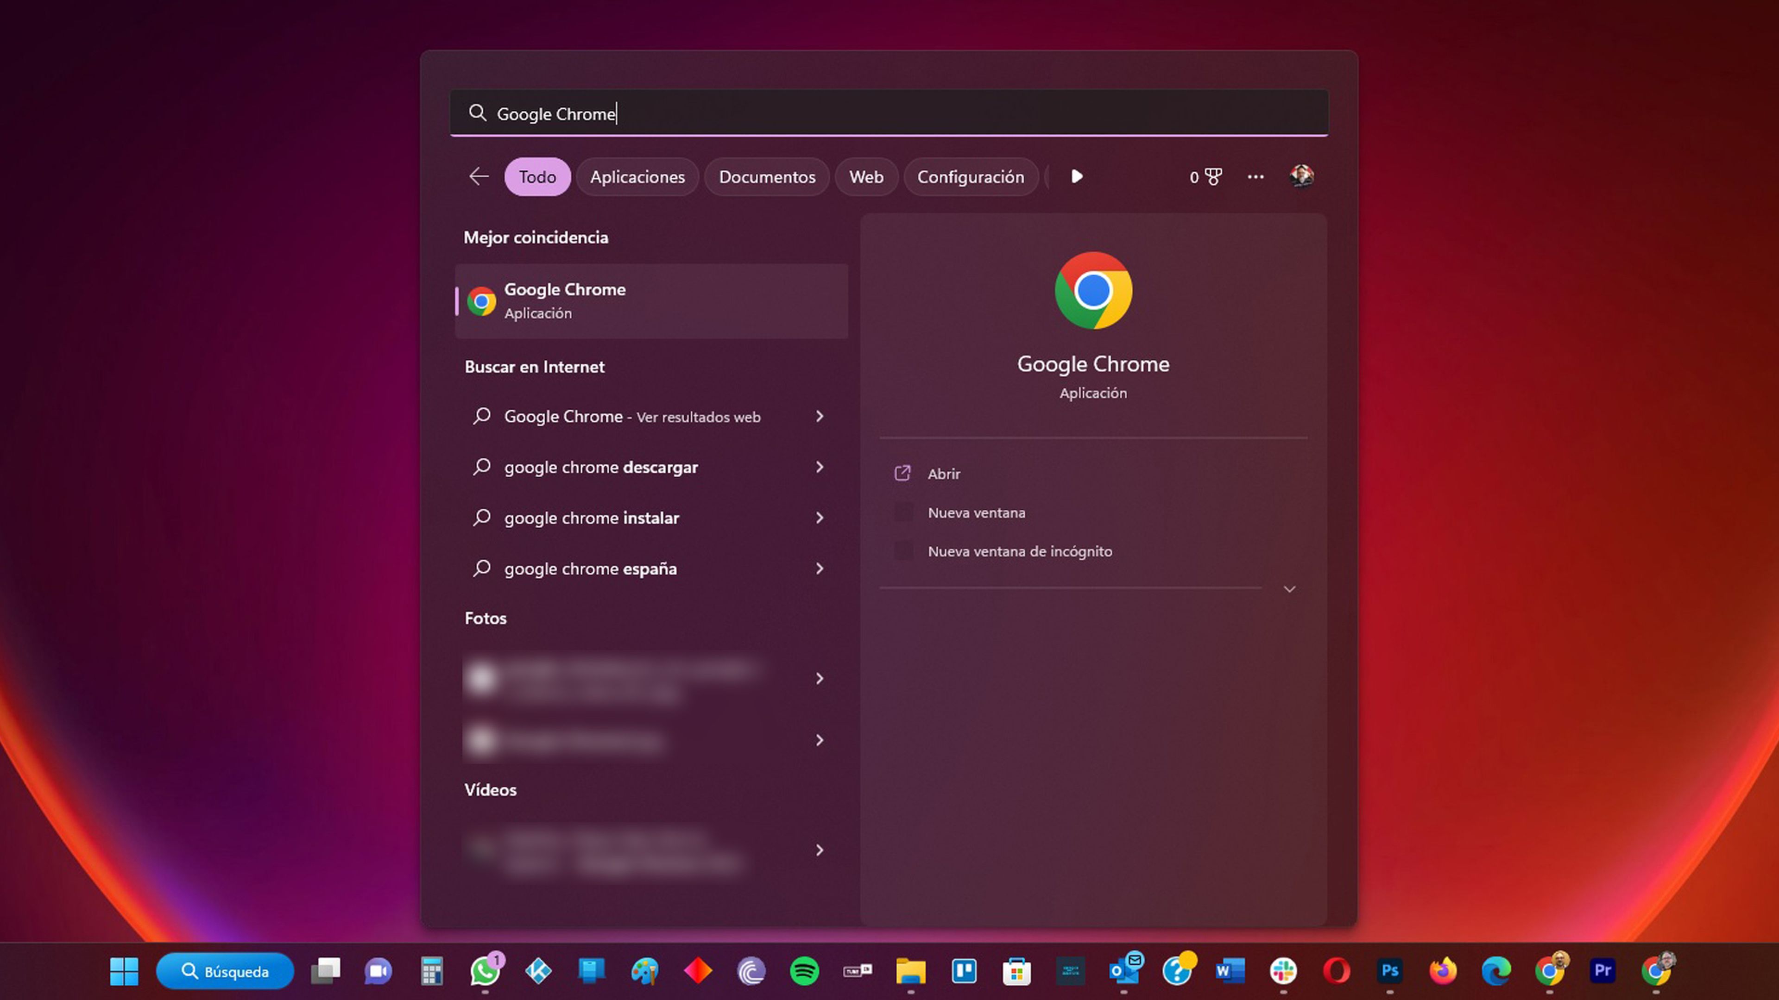Launch Spotify from the taskbar
The width and height of the screenshot is (1779, 1000).
[x=805, y=971]
